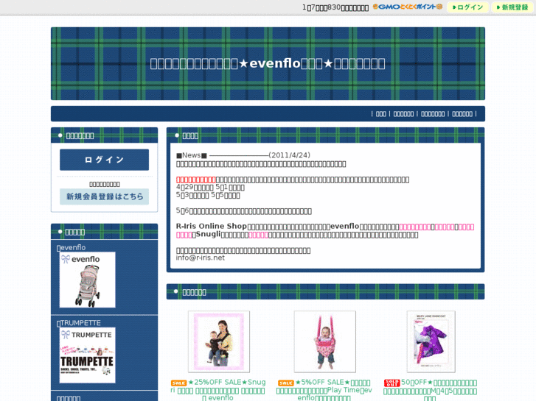The height and width of the screenshot is (401, 536).
Task: Click the SALE badge on the Snugli item
Action: point(178,383)
